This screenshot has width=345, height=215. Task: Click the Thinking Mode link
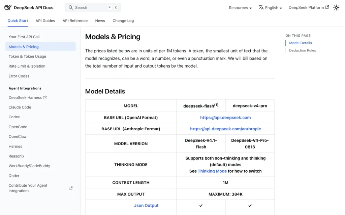(x=212, y=171)
